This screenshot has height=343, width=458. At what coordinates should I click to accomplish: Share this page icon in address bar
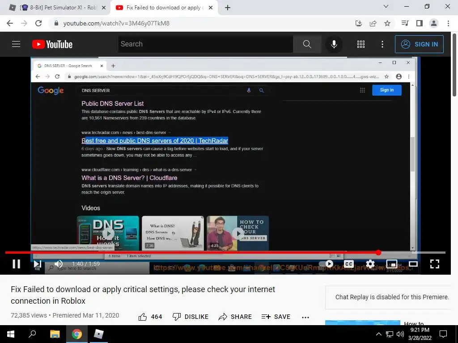click(373, 23)
